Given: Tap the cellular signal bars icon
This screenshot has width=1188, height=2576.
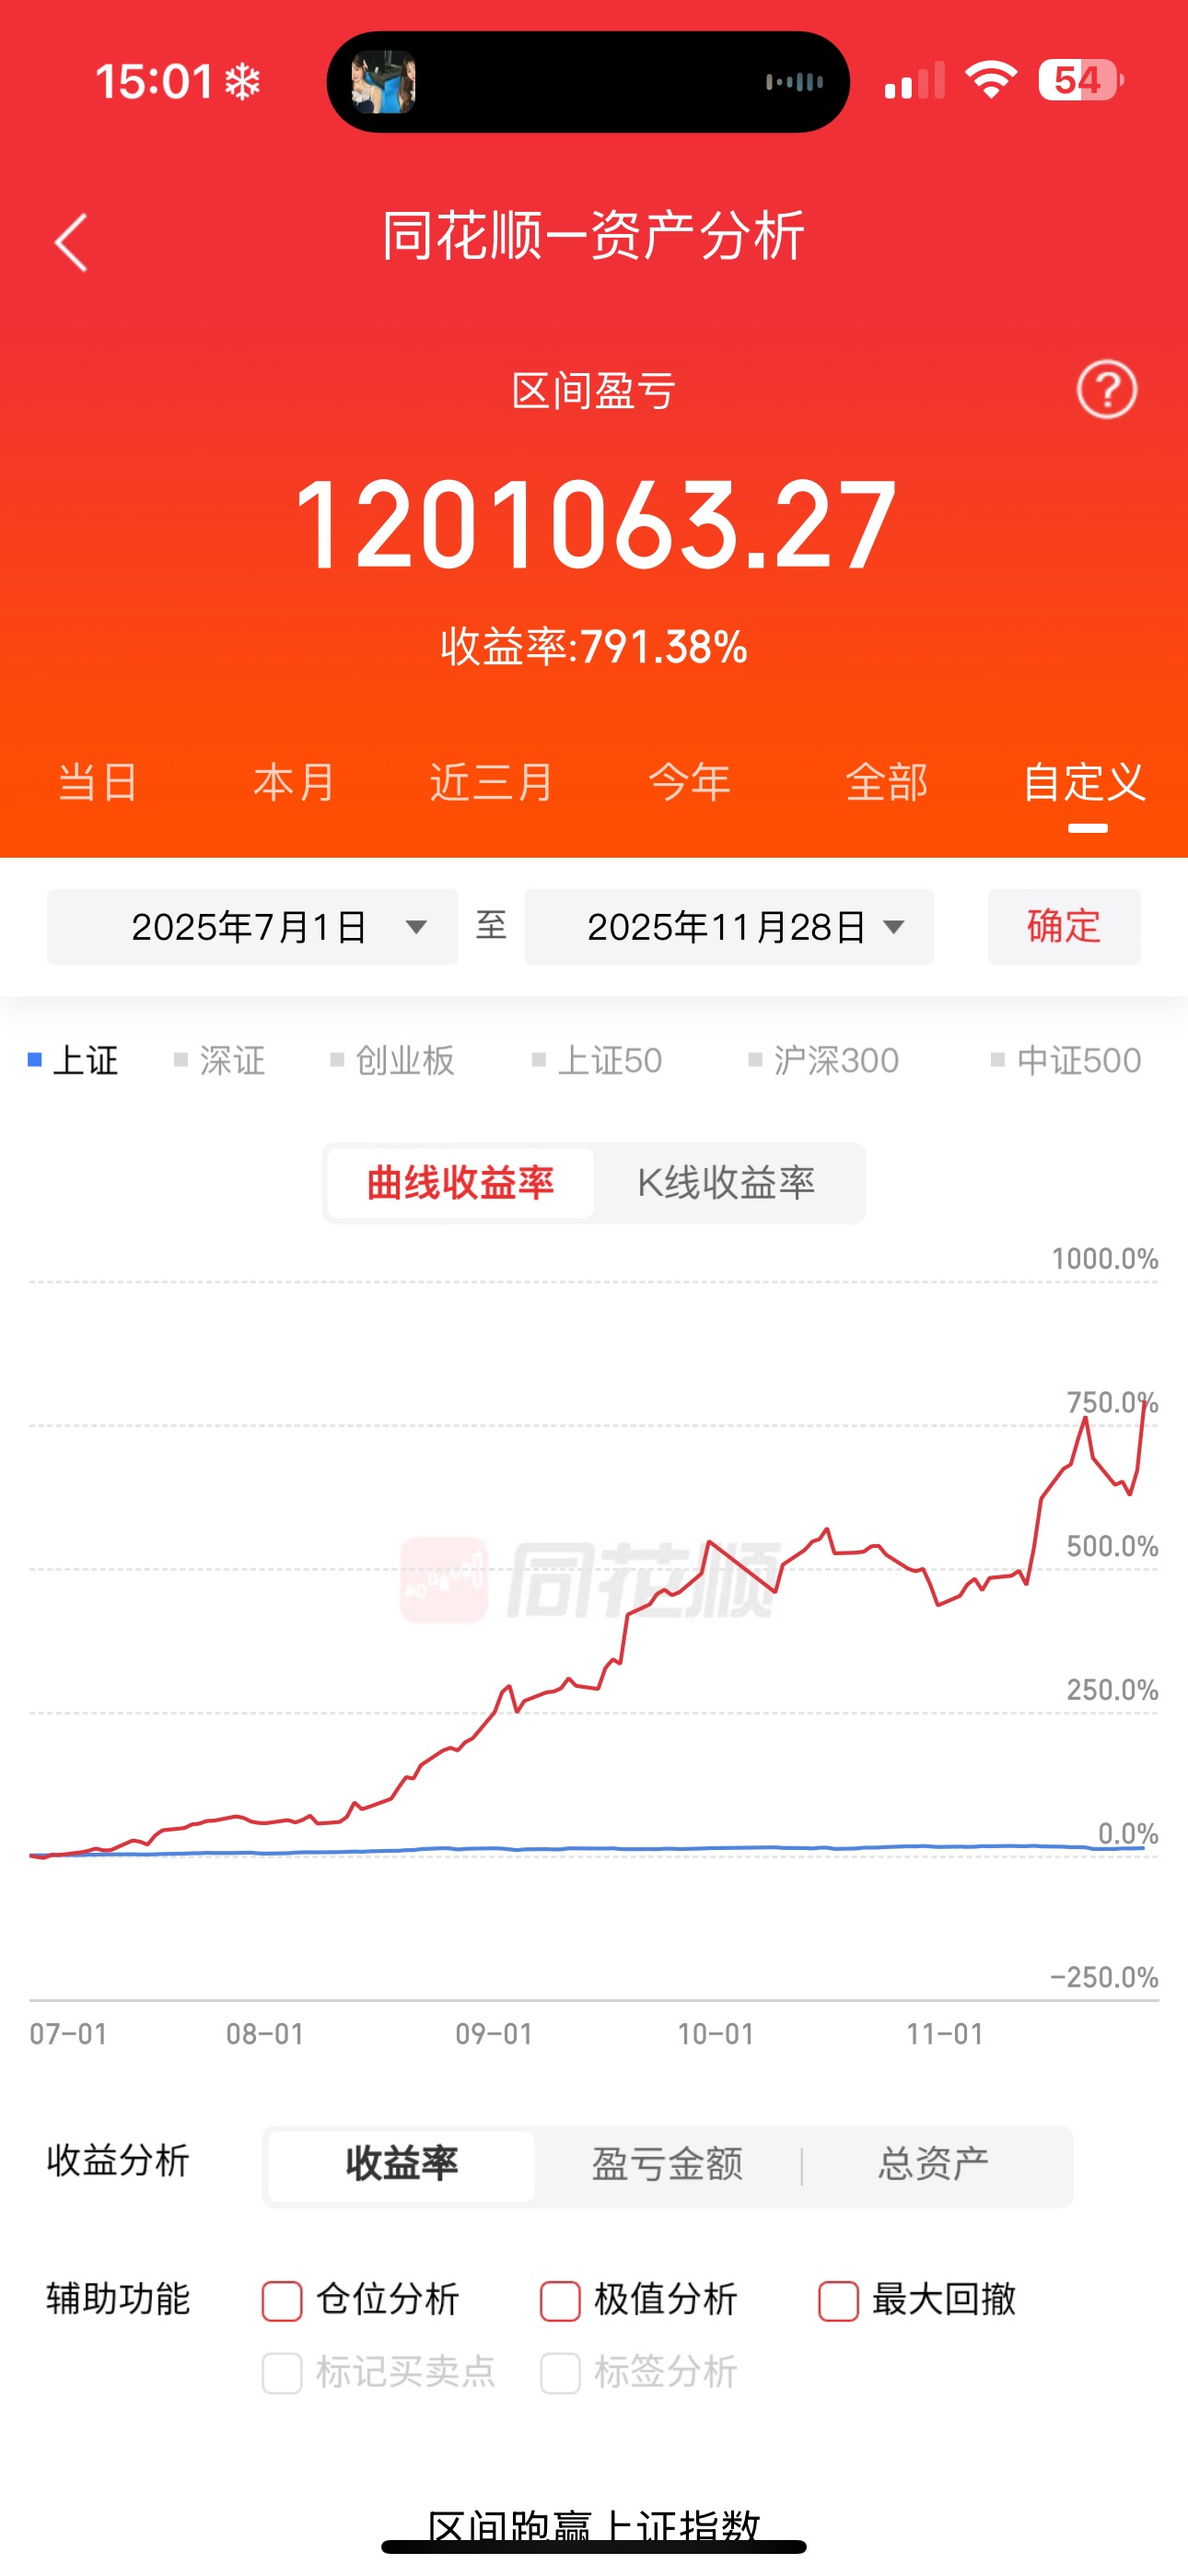Looking at the screenshot, I should [914, 80].
